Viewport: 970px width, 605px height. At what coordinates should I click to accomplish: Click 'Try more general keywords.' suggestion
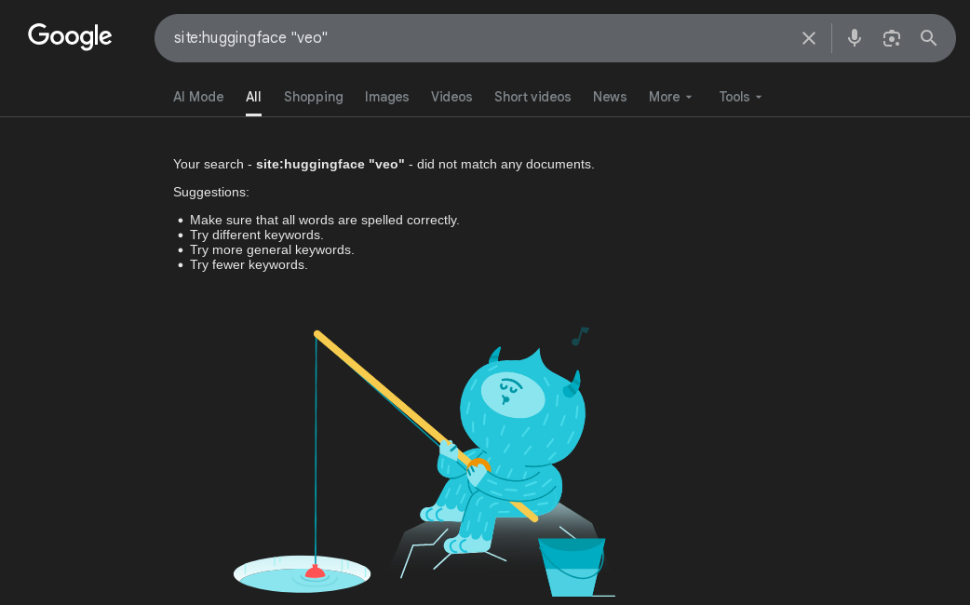point(272,250)
